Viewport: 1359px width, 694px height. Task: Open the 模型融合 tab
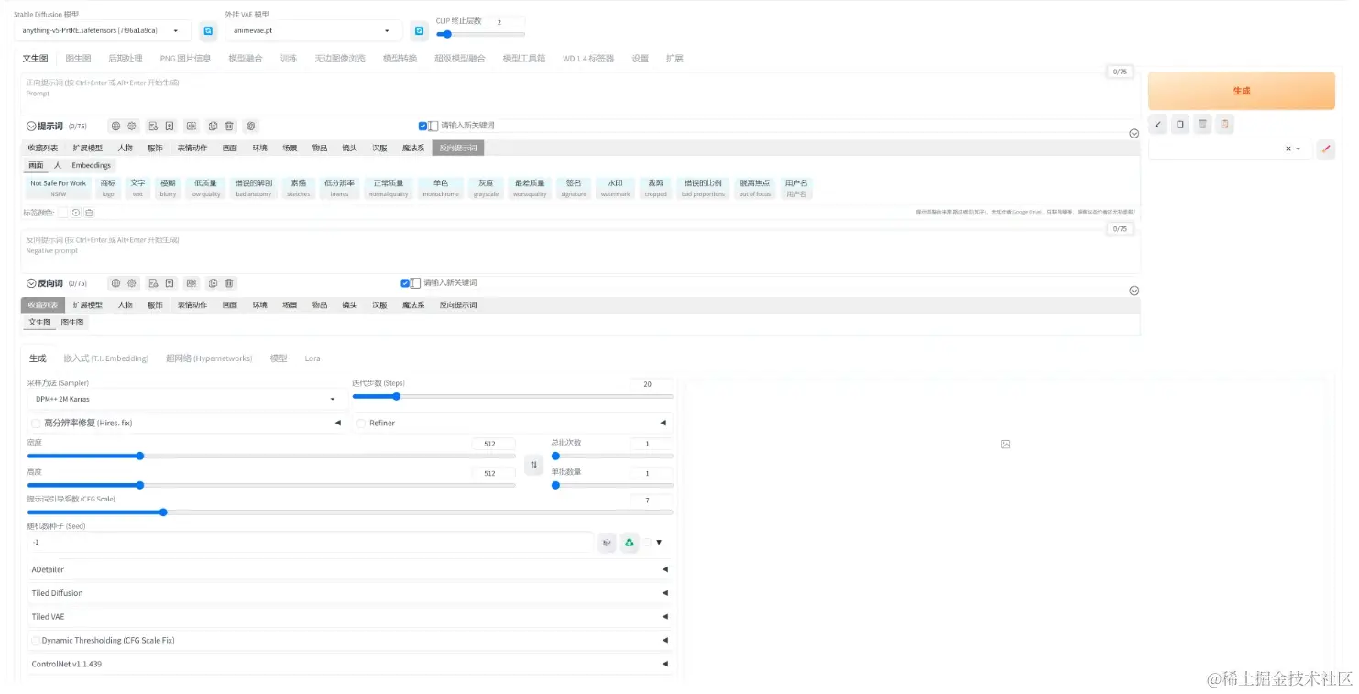coord(245,58)
